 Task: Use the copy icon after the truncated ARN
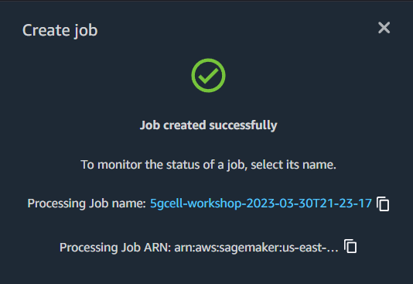(x=350, y=246)
